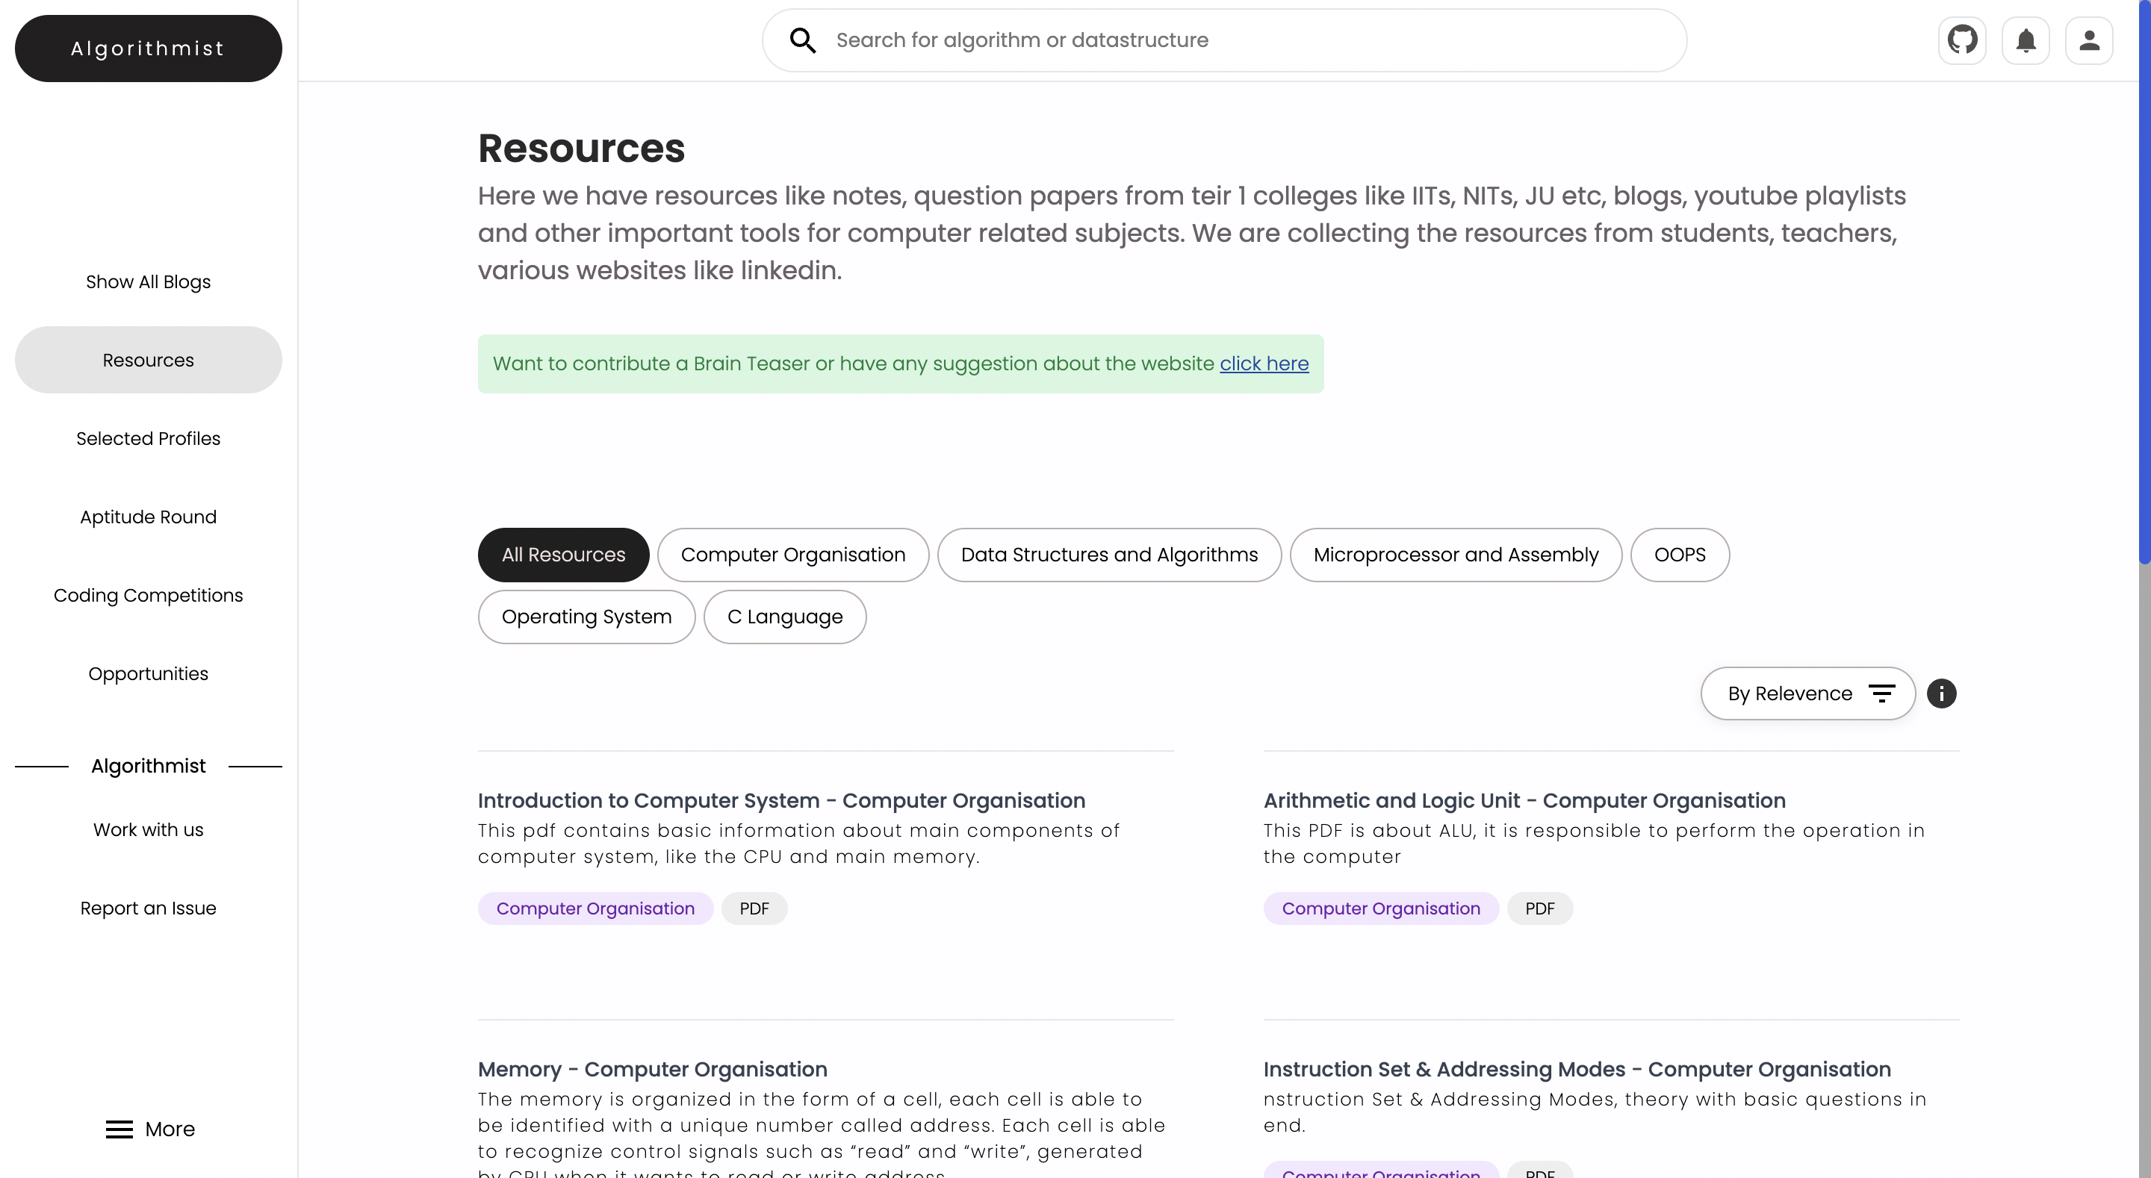Toggle the Computer Organisation filter chip
This screenshot has width=2151, height=1178.
pos(793,555)
